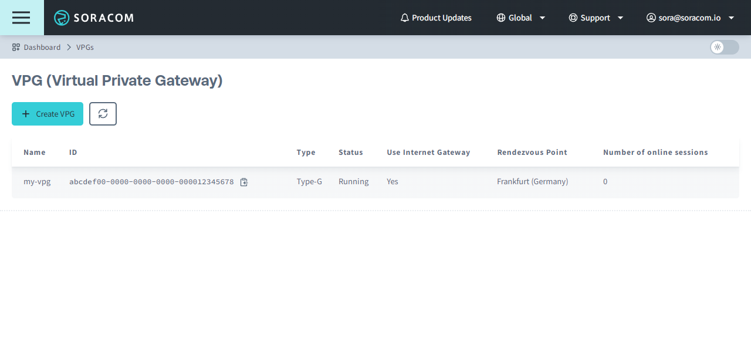
Task: Navigate to Dashboard via breadcrumb
Action: (x=42, y=47)
